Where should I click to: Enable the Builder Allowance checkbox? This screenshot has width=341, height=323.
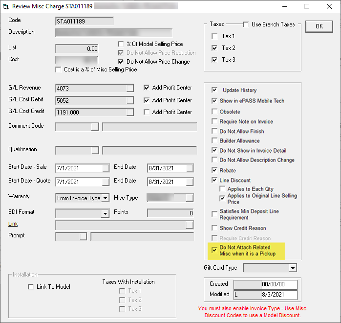(214, 140)
